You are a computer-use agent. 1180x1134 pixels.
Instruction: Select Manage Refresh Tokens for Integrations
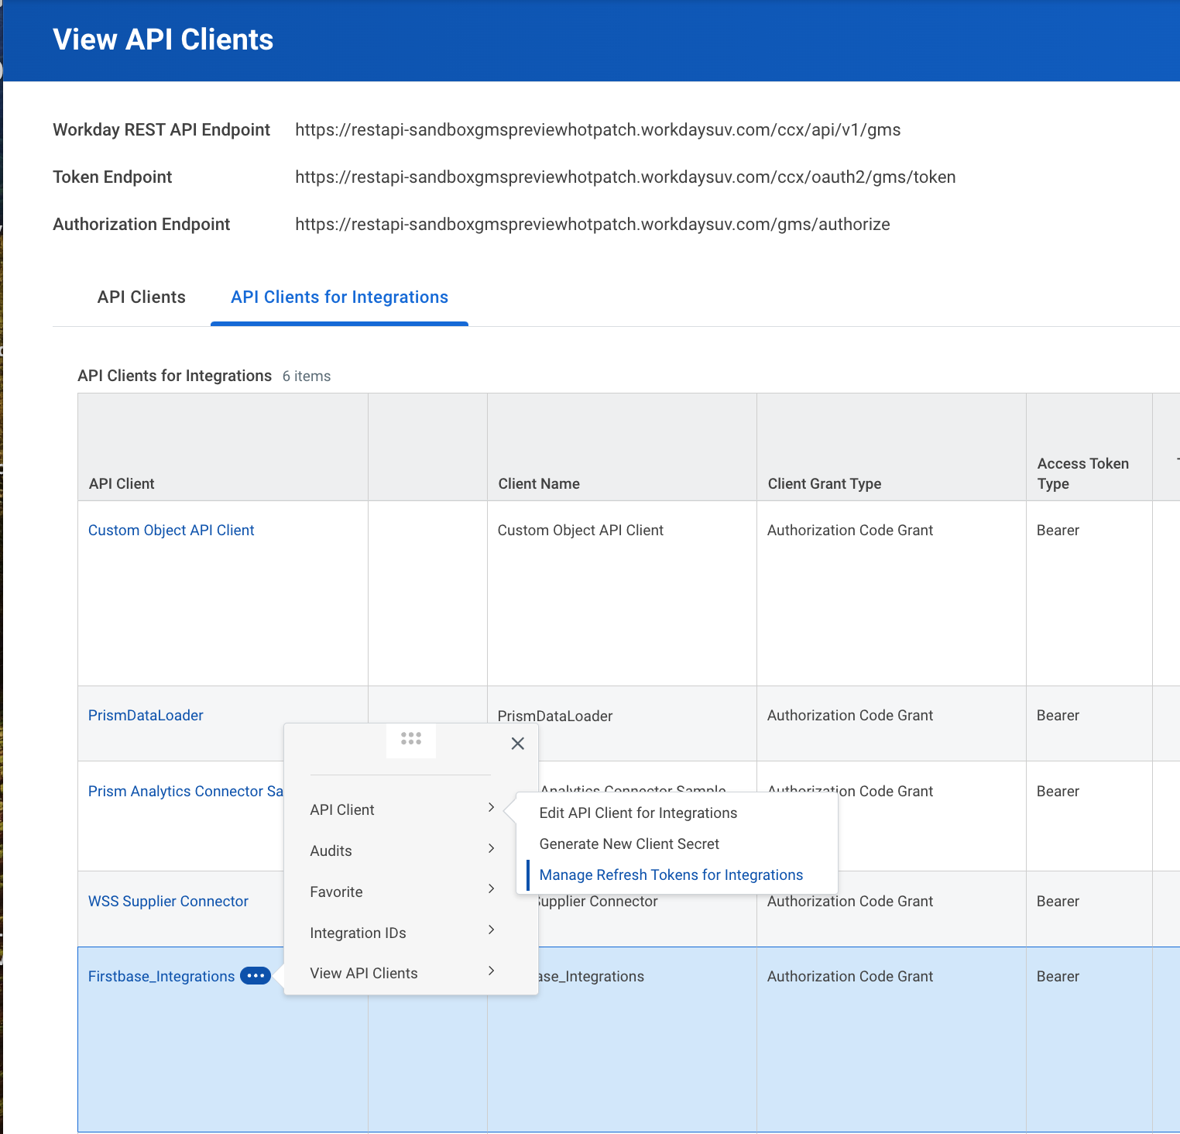pyautogui.click(x=671, y=875)
